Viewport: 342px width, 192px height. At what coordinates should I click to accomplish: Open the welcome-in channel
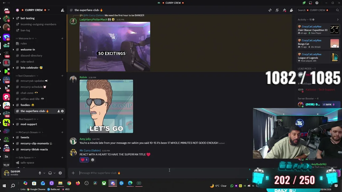tap(40, 50)
